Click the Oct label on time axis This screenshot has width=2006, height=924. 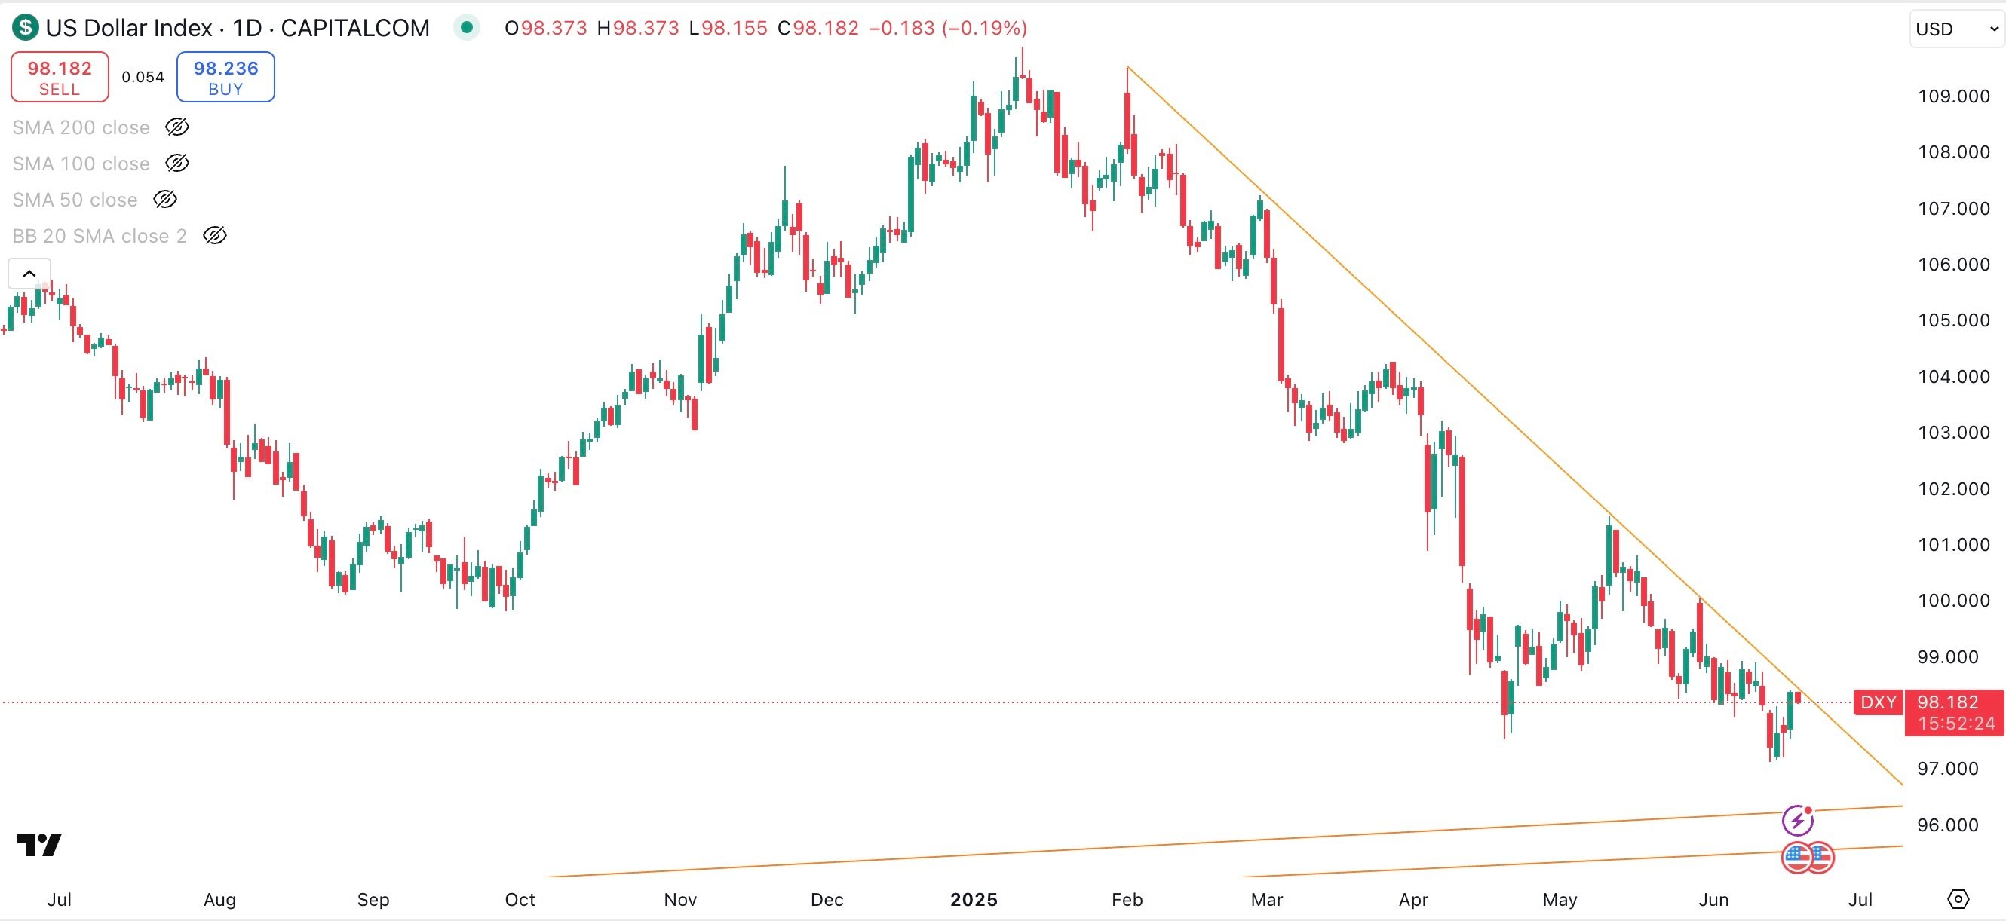(520, 900)
